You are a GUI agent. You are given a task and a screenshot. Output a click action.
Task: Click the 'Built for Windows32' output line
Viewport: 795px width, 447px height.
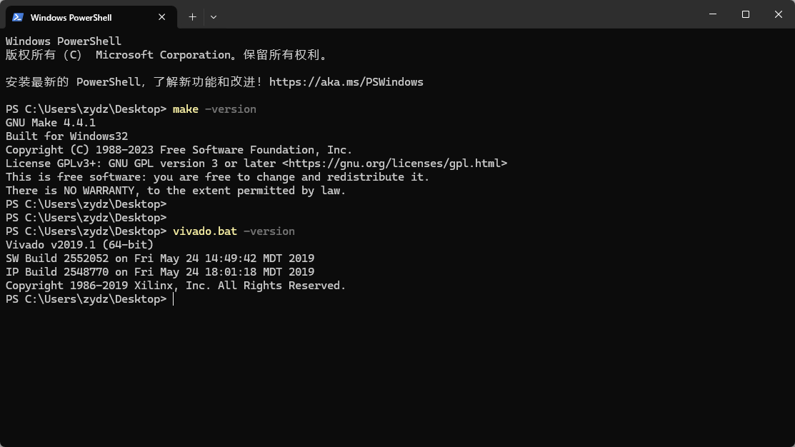66,136
